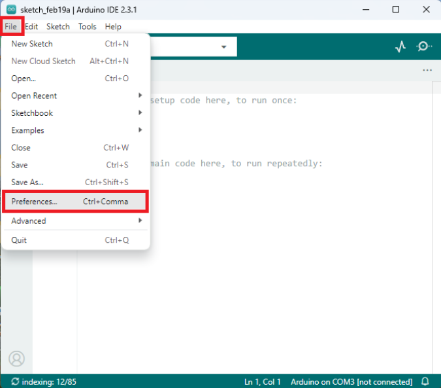Click Quit in the File menu
Screen dimensions: 441x388
coord(75,240)
